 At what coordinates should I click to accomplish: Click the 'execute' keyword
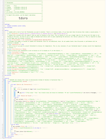[7, 78]
